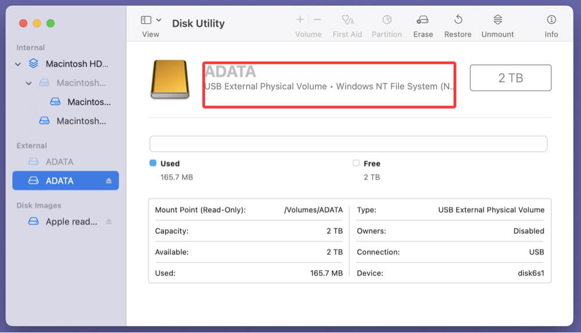
Task: Click the 2 TB capacity box
Action: [510, 78]
